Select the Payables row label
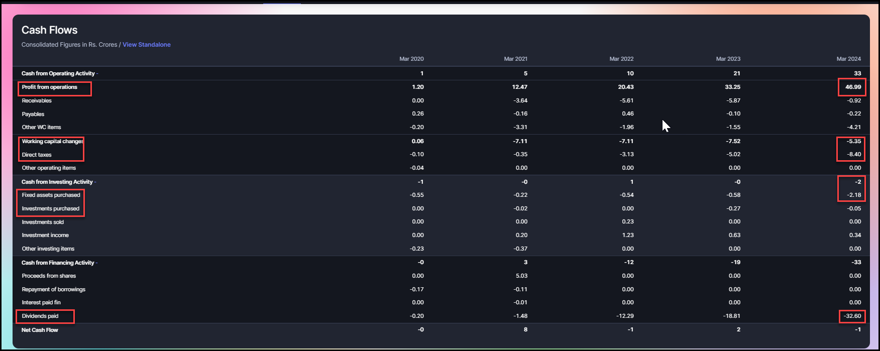Image resolution: width=880 pixels, height=351 pixels. pyautogui.click(x=33, y=114)
